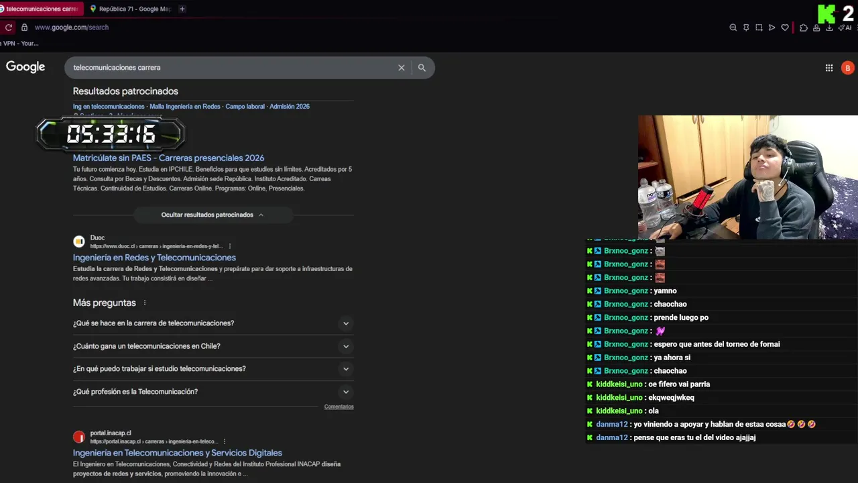Click Kick badge next to danma12's last message
This screenshot has height=483, width=858.
[x=590, y=437]
